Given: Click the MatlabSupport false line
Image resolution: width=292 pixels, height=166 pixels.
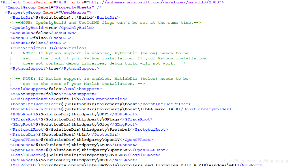Looking at the screenshot, I should (x=56, y=89).
